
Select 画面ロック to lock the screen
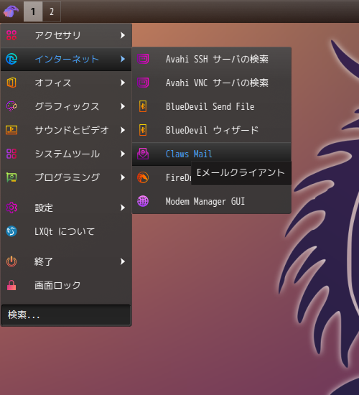(66, 285)
